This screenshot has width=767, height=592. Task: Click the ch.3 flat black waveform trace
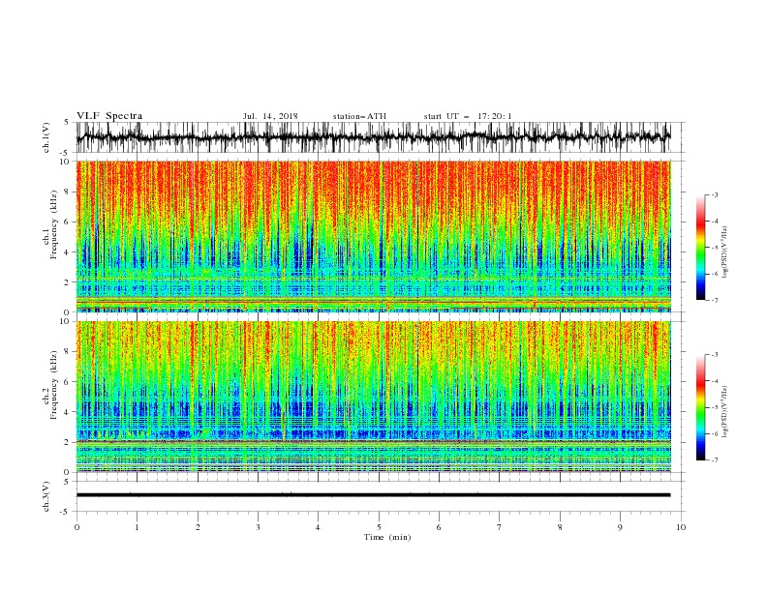tap(374, 495)
